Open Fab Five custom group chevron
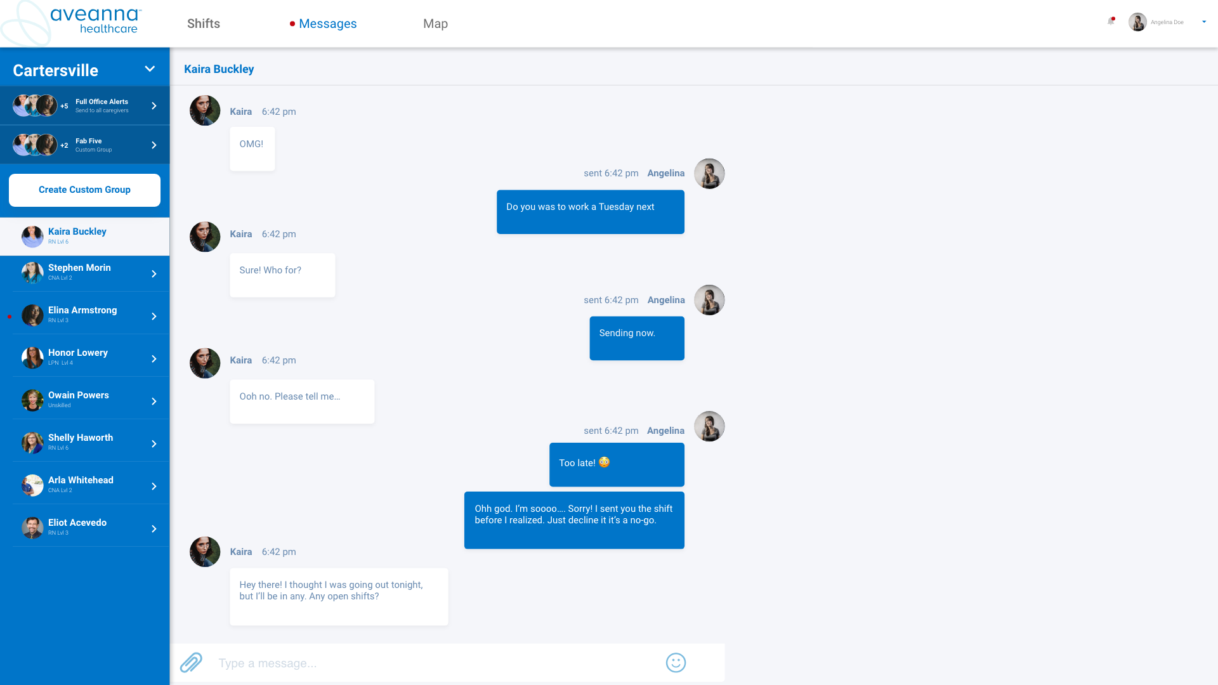Screen dimensions: 1218x685 tap(154, 145)
